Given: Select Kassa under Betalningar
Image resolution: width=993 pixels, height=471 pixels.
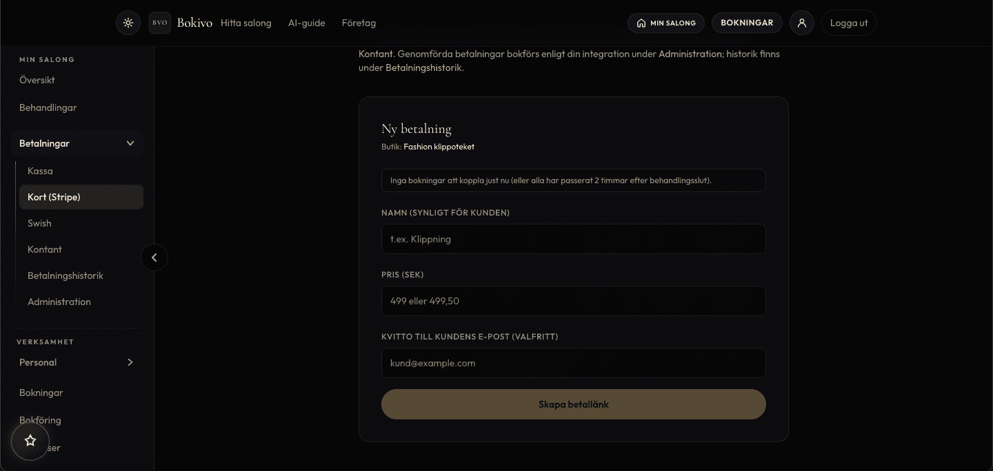Looking at the screenshot, I should (40, 171).
